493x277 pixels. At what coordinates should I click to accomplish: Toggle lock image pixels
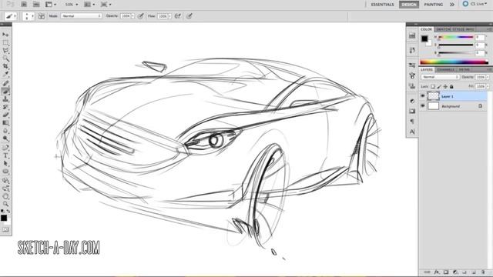click(x=439, y=86)
